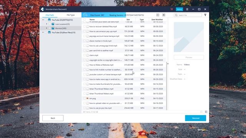Viewport: 246px width, 138px height.
Task: Click file icon of 'pan card link to aadhar.mp4'
Action: pyautogui.click(x=88, y=50)
